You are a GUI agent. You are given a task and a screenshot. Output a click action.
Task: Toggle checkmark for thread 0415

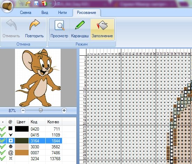[x=3, y=135]
